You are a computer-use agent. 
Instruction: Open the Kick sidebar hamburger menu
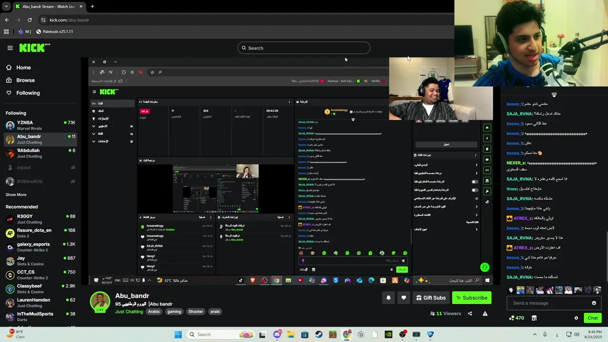[x=10, y=48]
